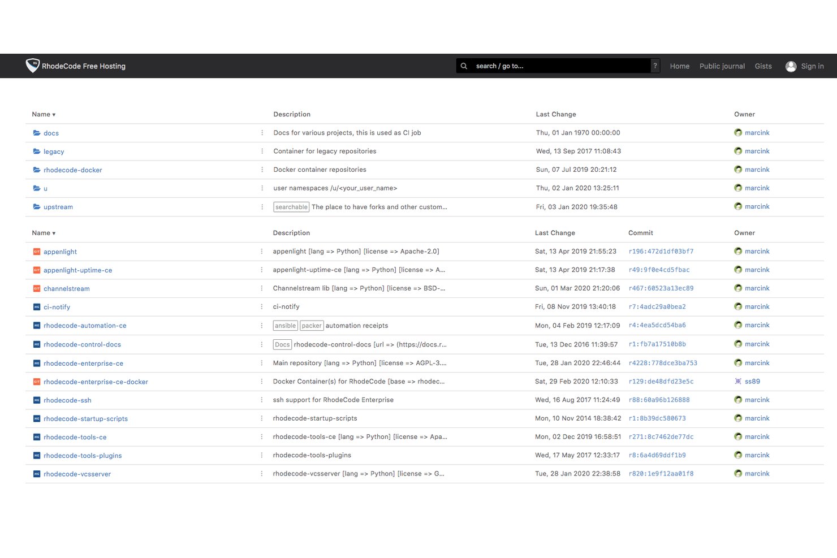This screenshot has height=558, width=837.
Task: Open commit r4228:778dce3ba753
Action: point(663,363)
